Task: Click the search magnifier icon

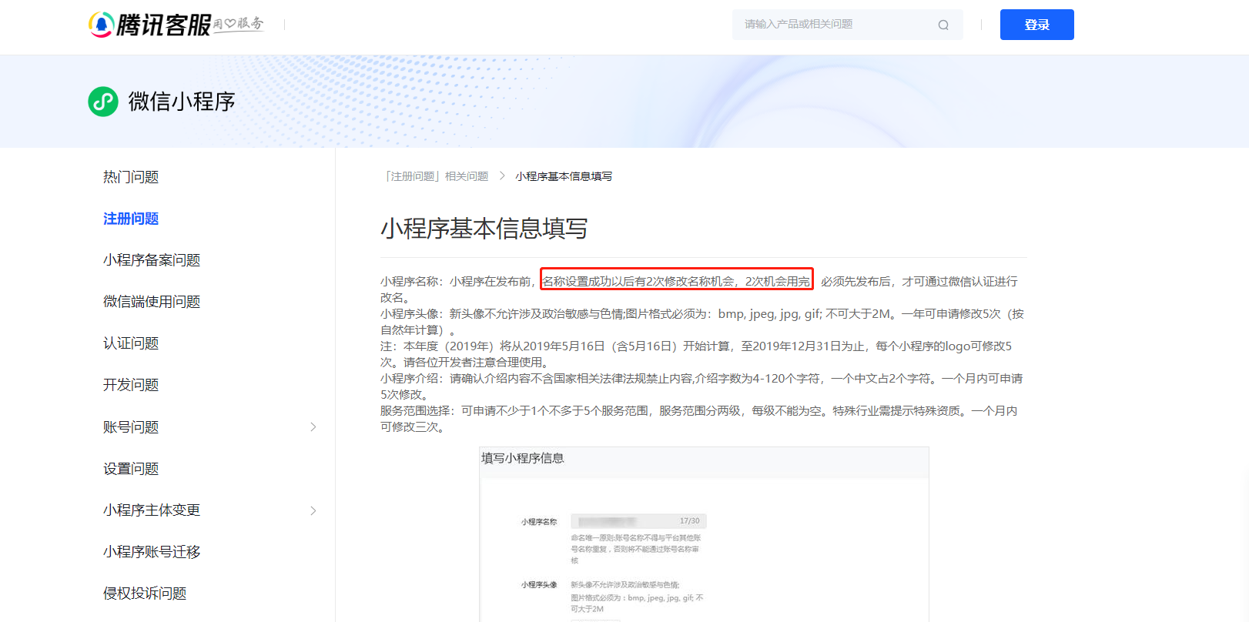Action: (x=943, y=25)
